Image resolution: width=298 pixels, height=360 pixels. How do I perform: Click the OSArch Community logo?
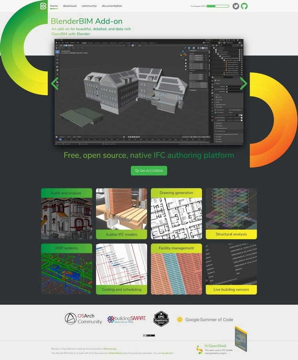pyautogui.click(x=83, y=319)
